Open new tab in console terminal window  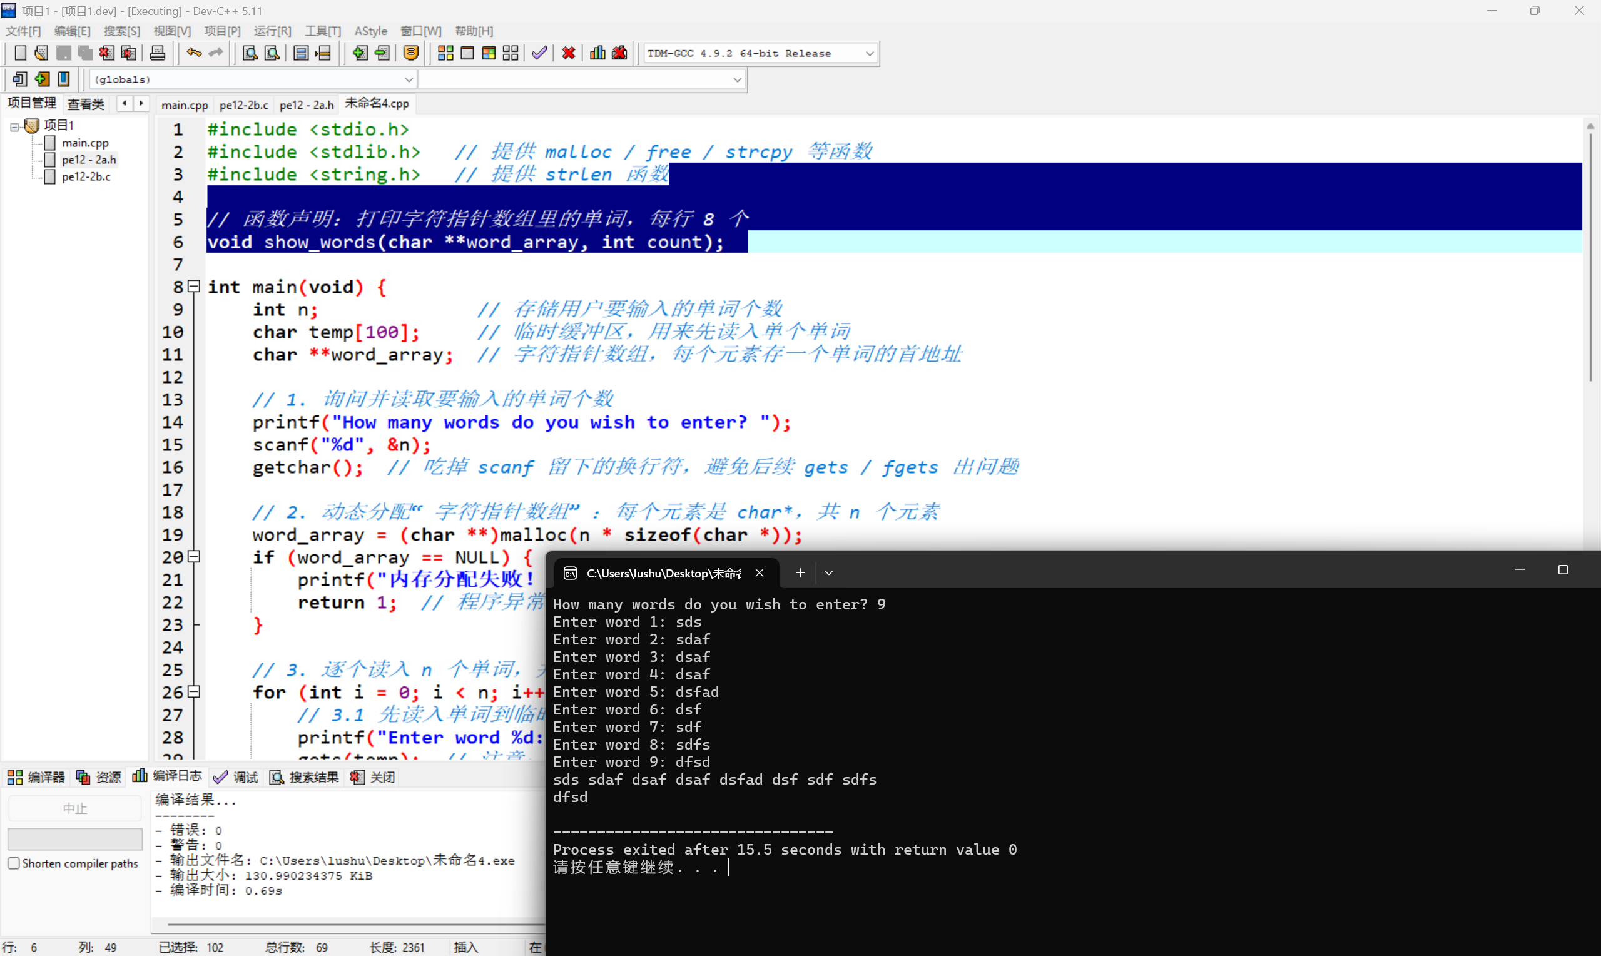point(800,572)
